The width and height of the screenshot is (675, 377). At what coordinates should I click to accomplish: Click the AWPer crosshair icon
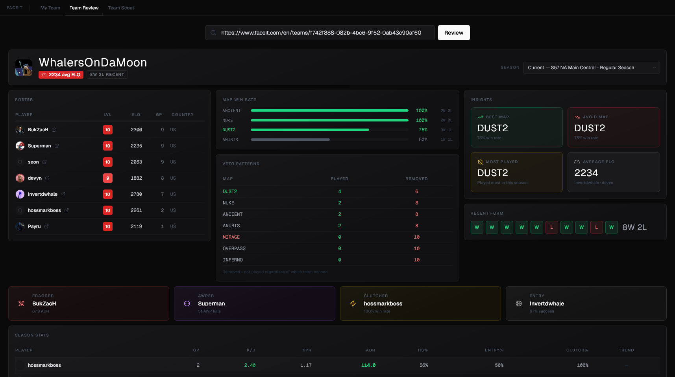point(187,303)
